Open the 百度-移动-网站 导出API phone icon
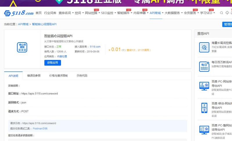Image resolution: width=232 pixels, height=141 pixels. pos(204,108)
